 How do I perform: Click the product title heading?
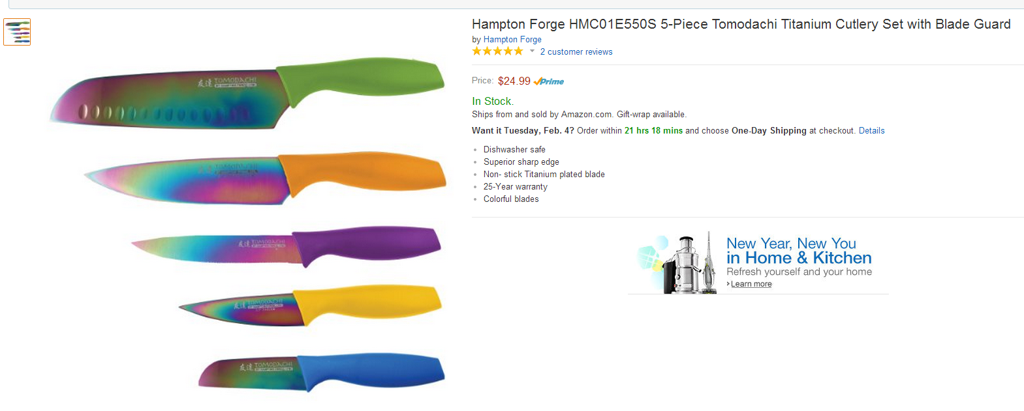pyautogui.click(x=741, y=24)
